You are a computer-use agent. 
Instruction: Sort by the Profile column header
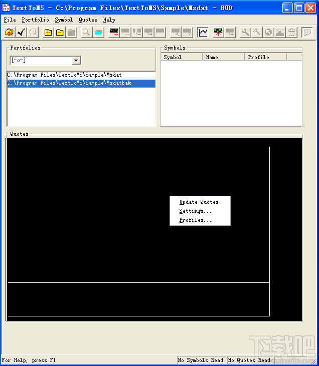266,57
